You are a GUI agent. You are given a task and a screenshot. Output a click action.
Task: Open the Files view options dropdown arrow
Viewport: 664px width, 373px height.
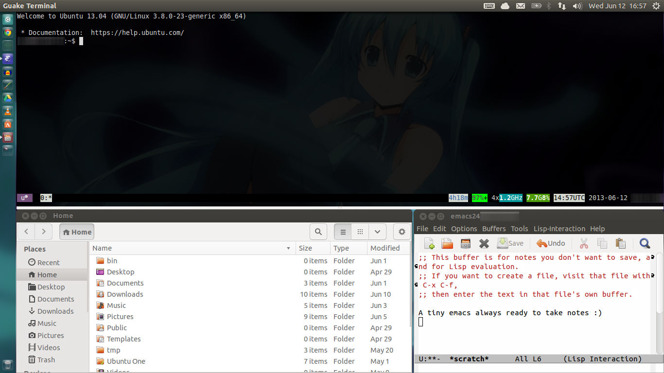[x=377, y=232]
